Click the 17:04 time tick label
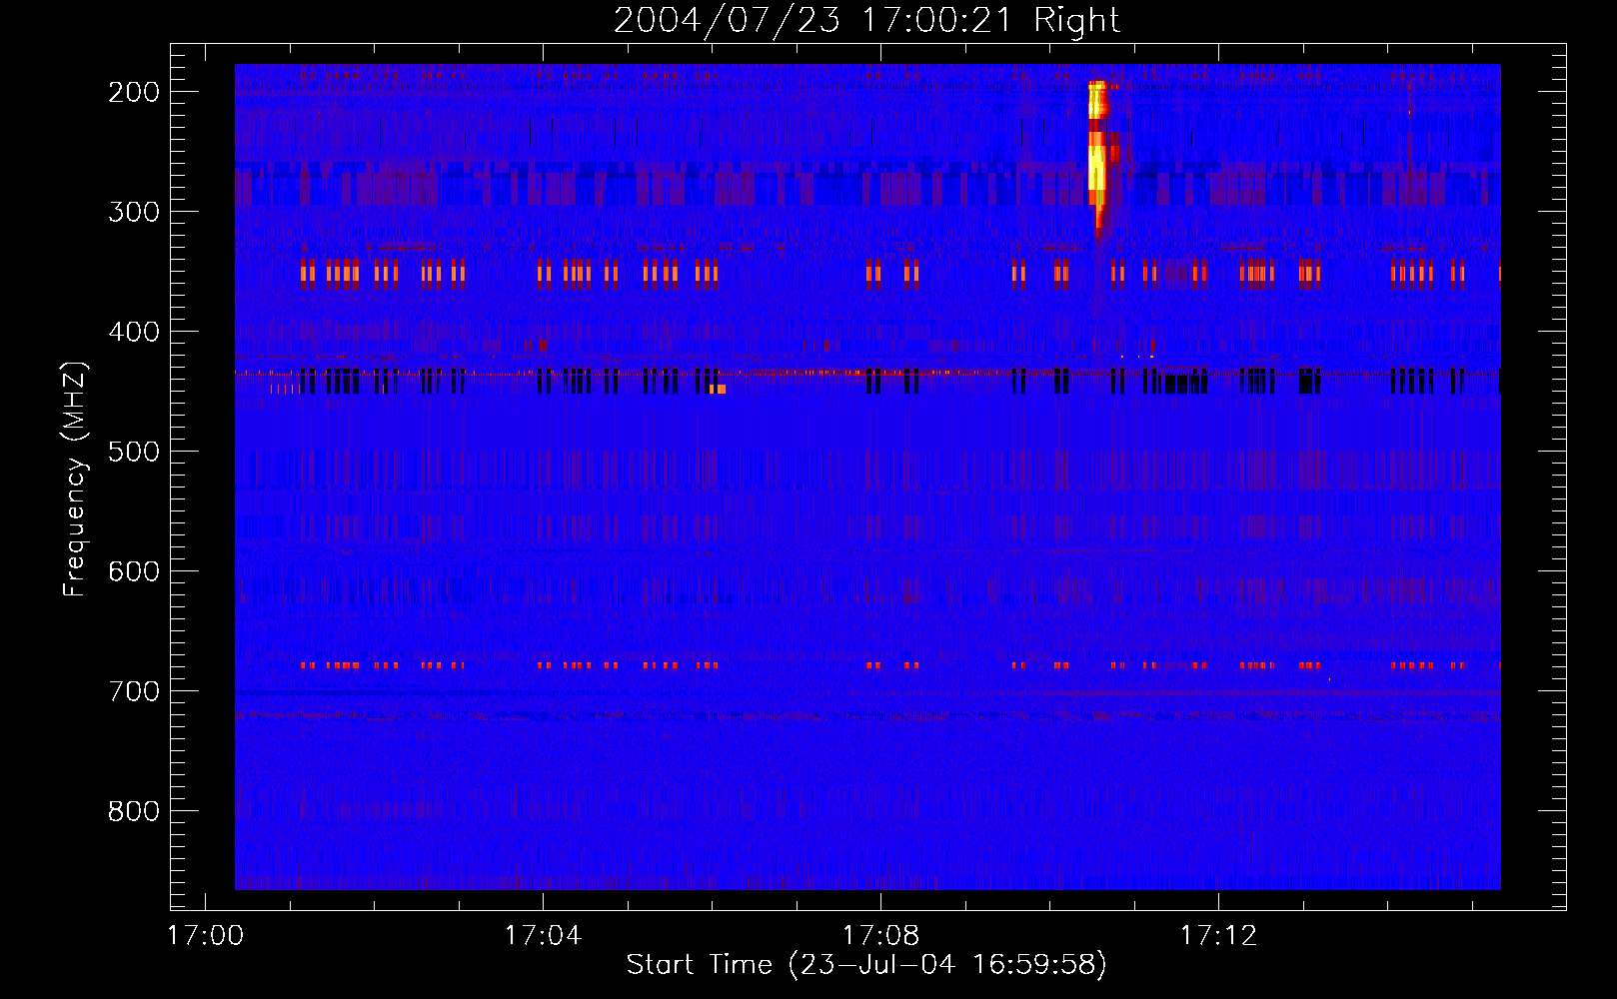The width and height of the screenshot is (1617, 999). [543, 936]
